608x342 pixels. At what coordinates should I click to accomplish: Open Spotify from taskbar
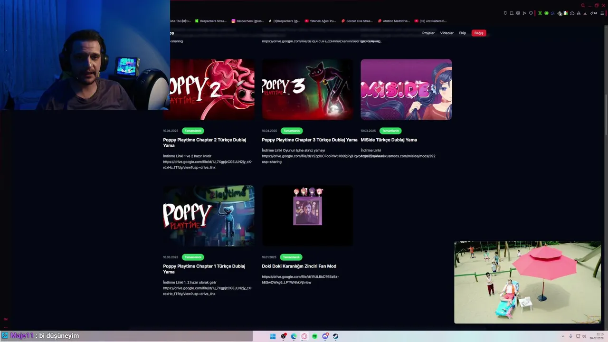[x=314, y=336]
